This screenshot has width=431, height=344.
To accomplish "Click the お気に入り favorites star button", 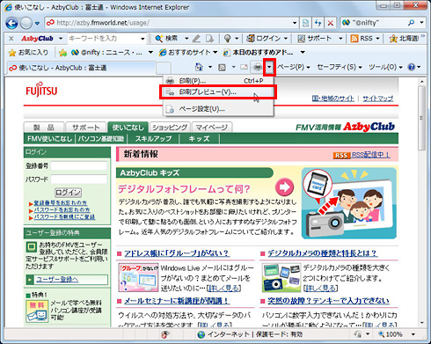I will [28, 53].
